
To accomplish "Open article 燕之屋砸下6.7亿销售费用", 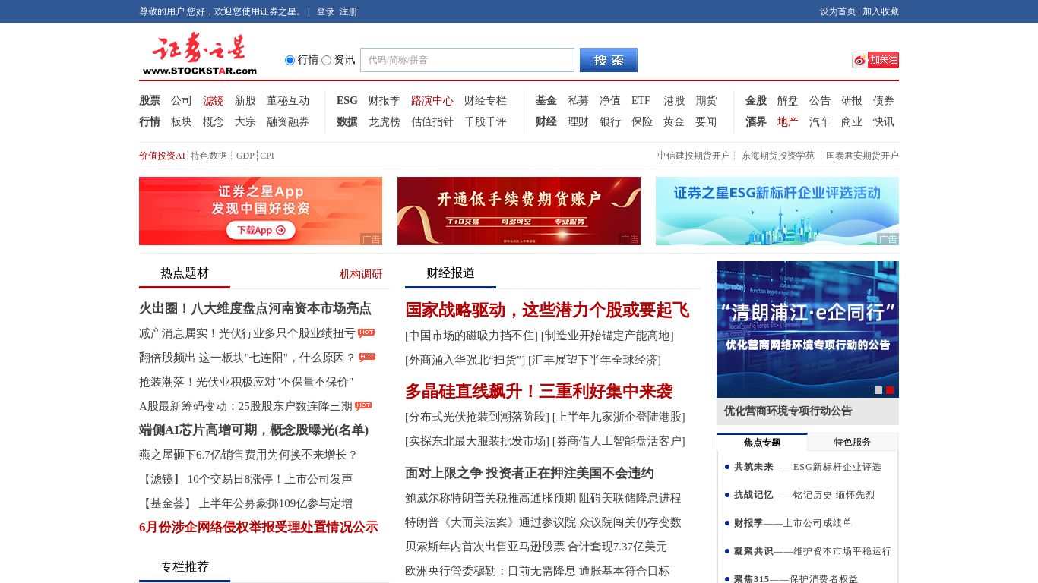I will 248,454.
